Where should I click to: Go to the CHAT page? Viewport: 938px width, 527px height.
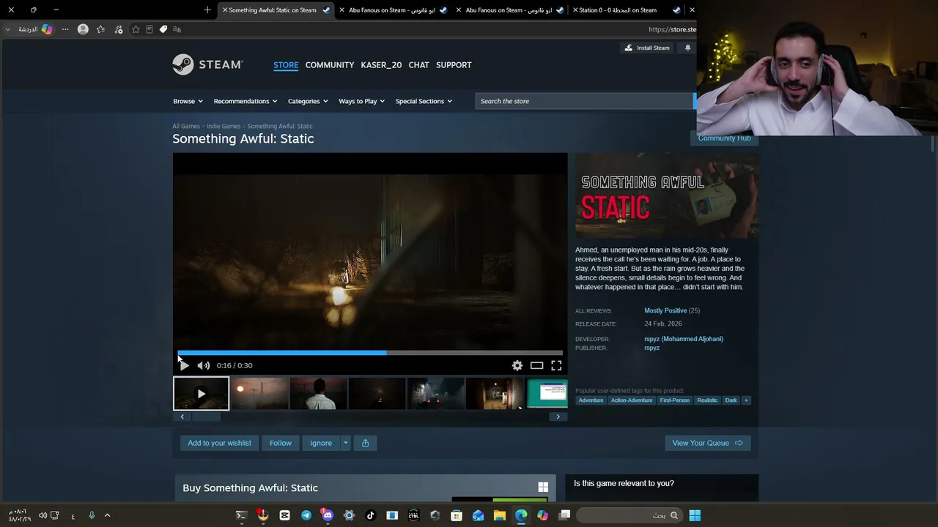click(x=418, y=65)
